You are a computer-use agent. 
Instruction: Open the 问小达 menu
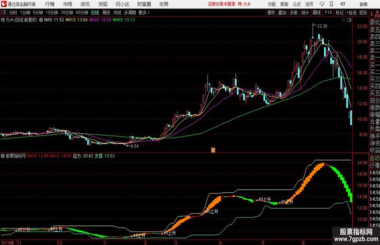click(122, 4)
